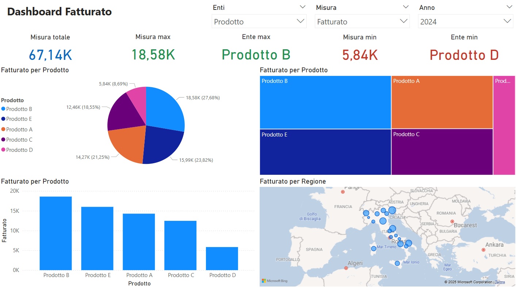
Task: Open the Anno dropdown showing 2024
Action: point(507,21)
